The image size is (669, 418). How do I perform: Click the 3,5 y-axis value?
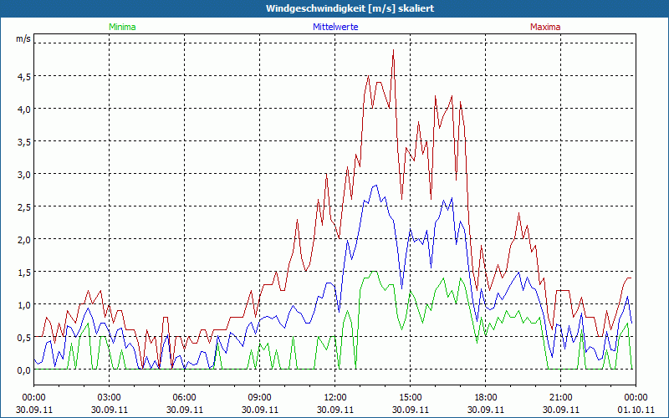point(24,141)
